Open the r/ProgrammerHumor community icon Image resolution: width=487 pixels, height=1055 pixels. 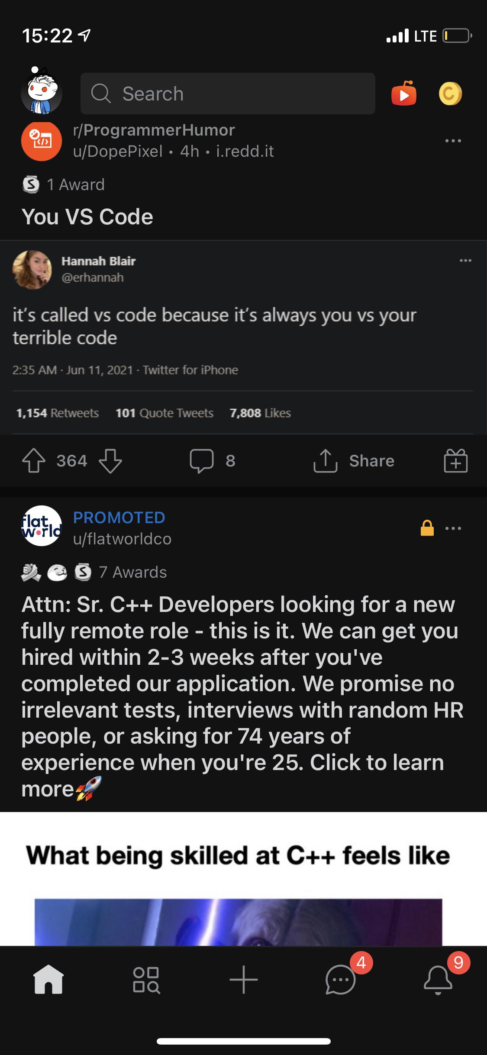[x=41, y=141]
